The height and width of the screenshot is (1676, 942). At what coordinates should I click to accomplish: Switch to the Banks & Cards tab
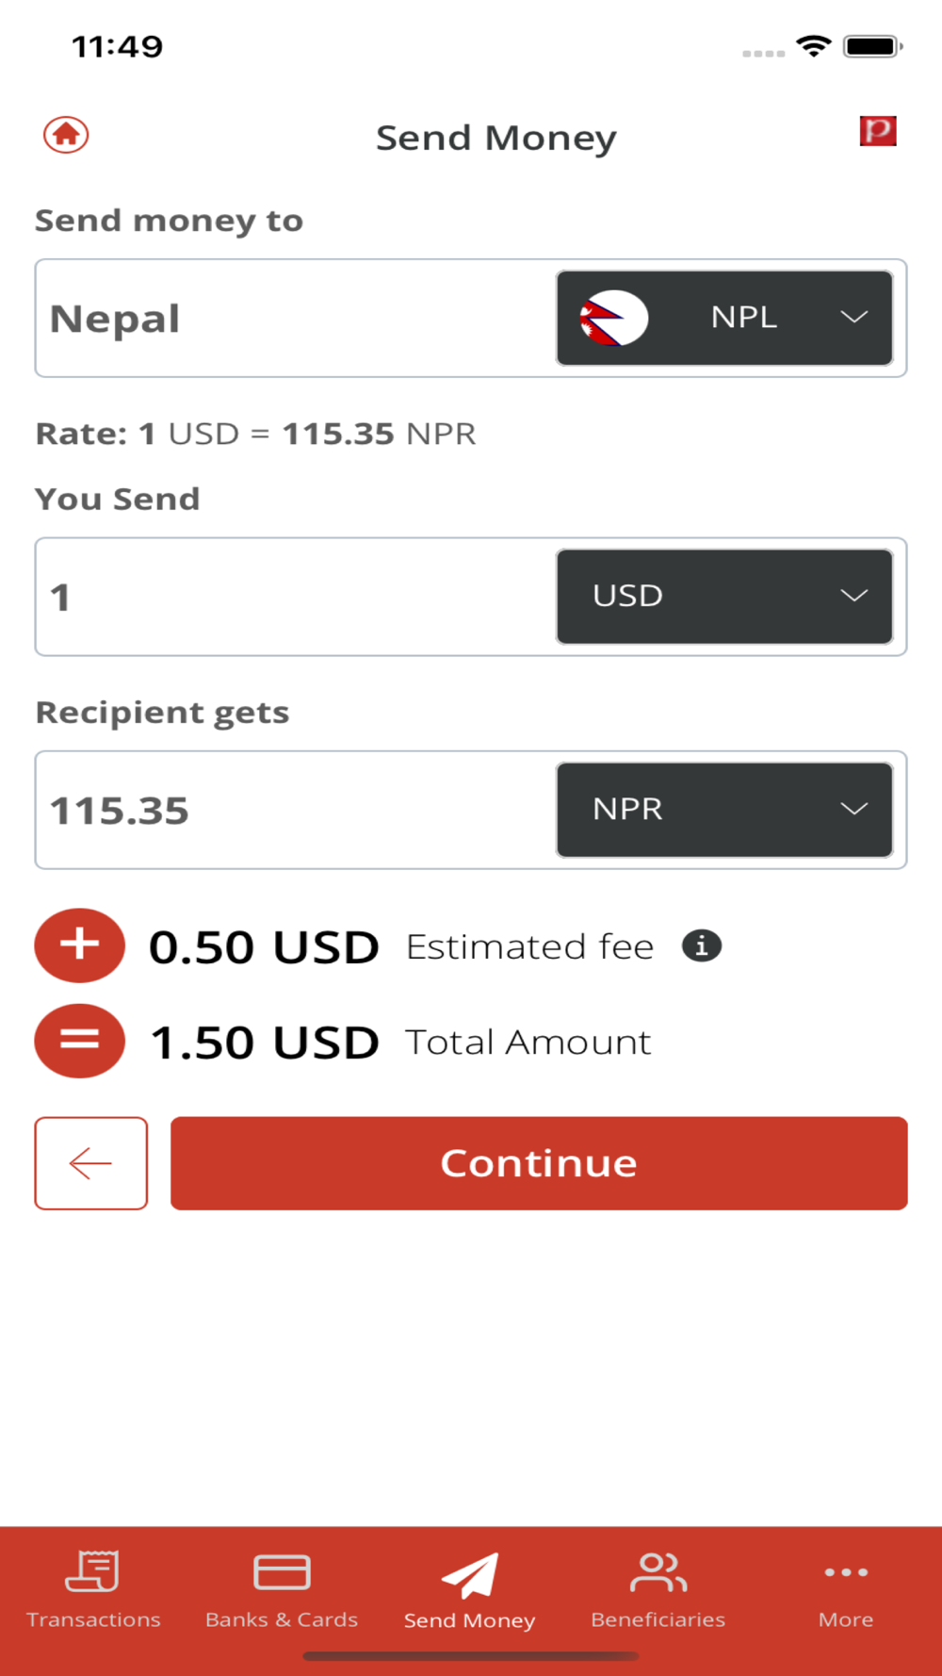282,1589
